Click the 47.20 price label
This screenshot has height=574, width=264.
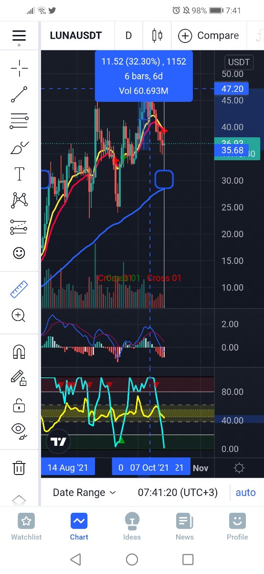coord(233,89)
